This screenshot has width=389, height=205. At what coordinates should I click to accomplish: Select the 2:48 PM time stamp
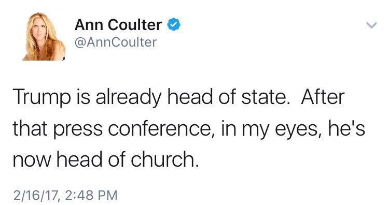pos(91,195)
